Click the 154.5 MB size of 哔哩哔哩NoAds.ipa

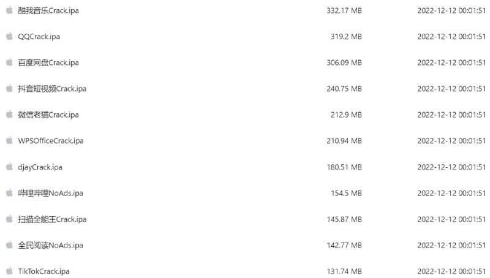[x=346, y=193]
